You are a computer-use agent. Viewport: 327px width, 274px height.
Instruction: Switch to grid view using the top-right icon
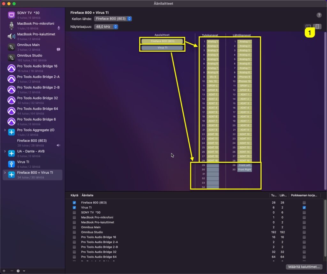[x=308, y=27]
